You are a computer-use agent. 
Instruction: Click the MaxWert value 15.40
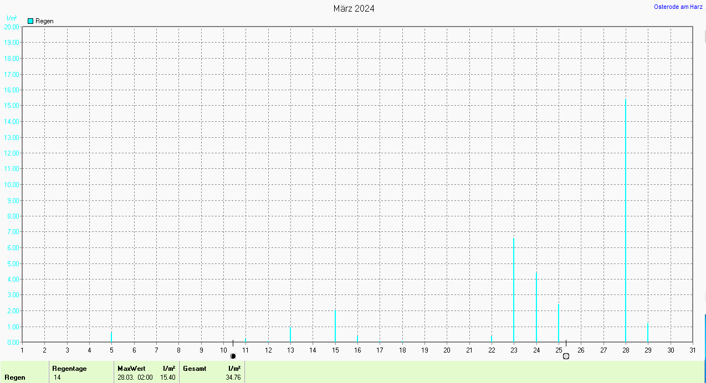tap(168, 377)
